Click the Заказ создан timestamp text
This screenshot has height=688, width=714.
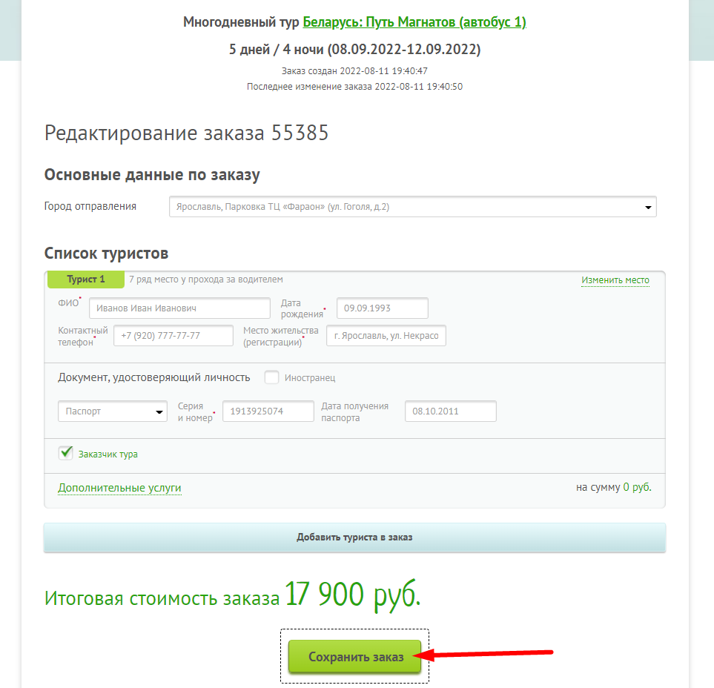(354, 70)
